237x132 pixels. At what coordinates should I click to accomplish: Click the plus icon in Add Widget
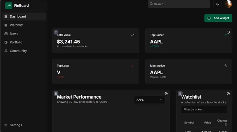pyautogui.click(x=209, y=18)
